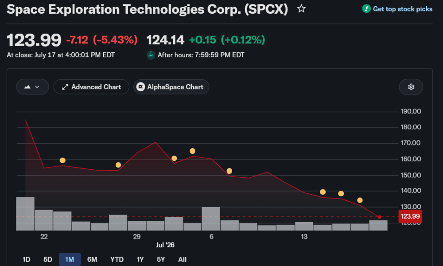This screenshot has height=266, width=443.
Task: Click the +0.15 (+0.12%) after hours change
Action: point(227,40)
